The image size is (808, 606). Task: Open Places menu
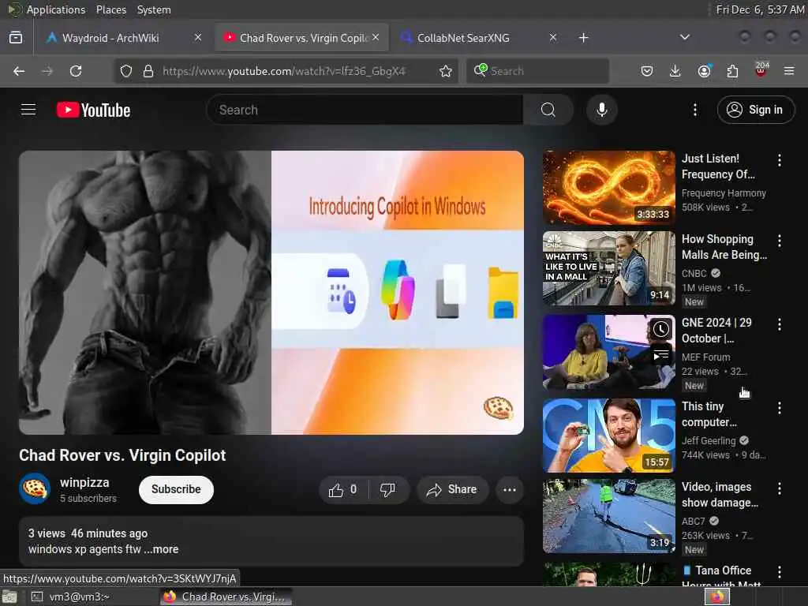point(110,9)
